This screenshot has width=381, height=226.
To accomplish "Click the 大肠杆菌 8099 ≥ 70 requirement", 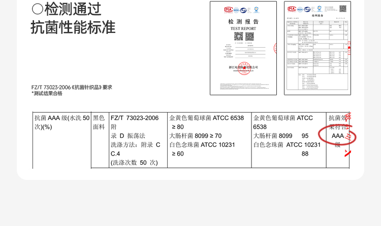I will [x=196, y=136].
